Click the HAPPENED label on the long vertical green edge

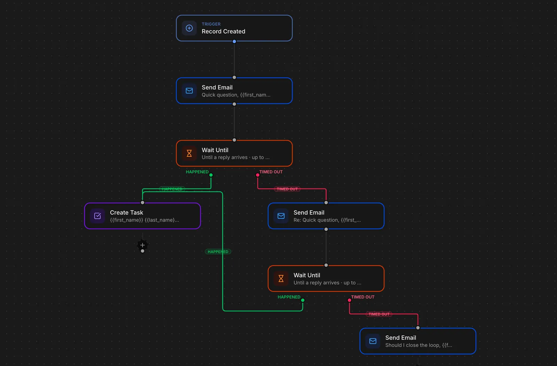point(218,252)
